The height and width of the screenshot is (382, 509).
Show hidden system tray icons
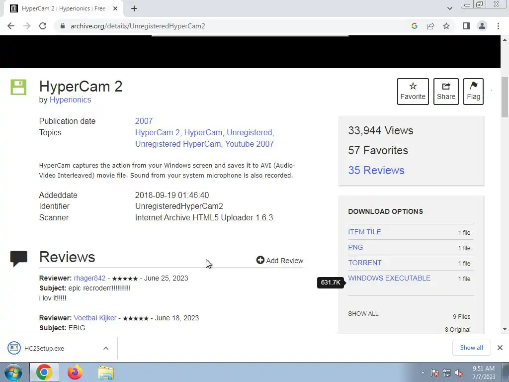423,373
